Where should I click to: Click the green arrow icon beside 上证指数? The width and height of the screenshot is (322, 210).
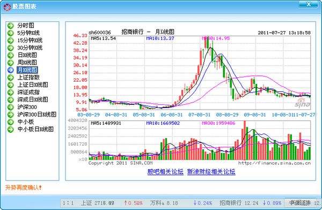click(11, 77)
